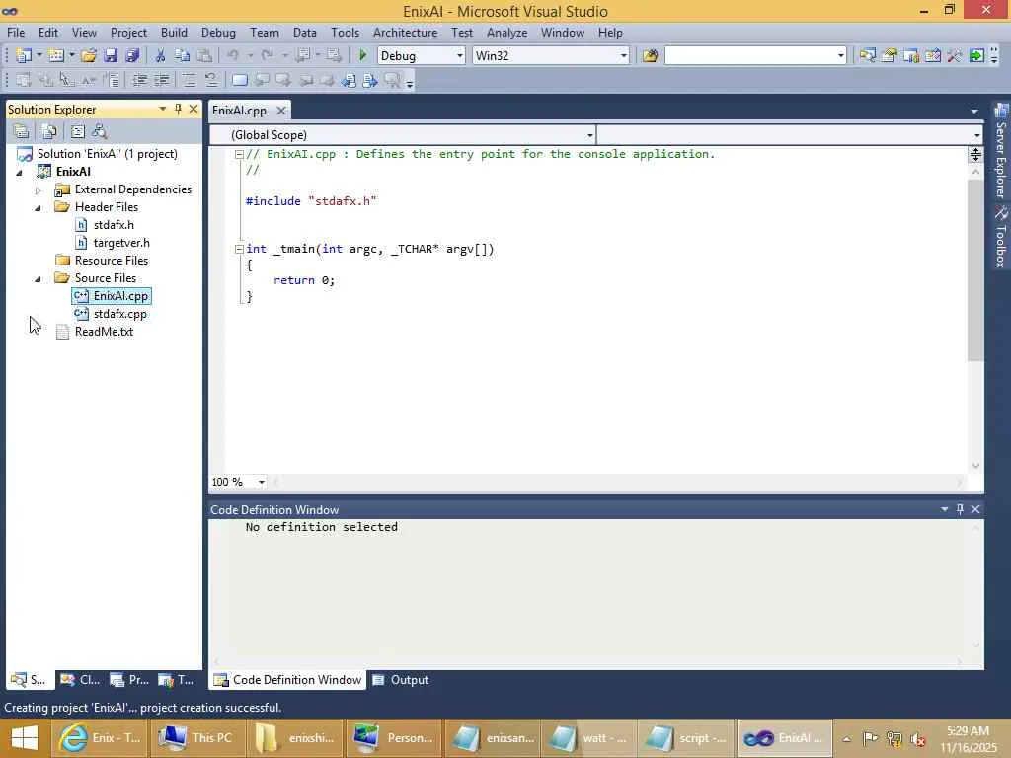Image resolution: width=1011 pixels, height=758 pixels.
Task: Toggle auto-hide pin on Code Definition Window
Action: (x=960, y=509)
